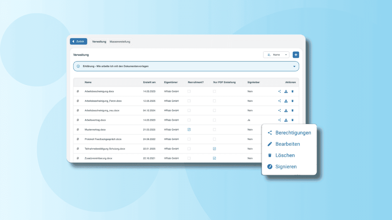Click download icon in Arbeitsbescheinigung_neu.docx row
The image size is (392, 220).
tap(286, 110)
